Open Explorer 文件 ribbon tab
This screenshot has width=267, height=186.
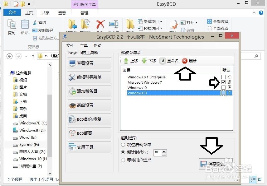click(x=12, y=12)
